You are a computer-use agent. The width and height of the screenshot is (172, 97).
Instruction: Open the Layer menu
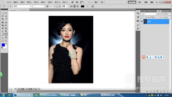point(29,2)
